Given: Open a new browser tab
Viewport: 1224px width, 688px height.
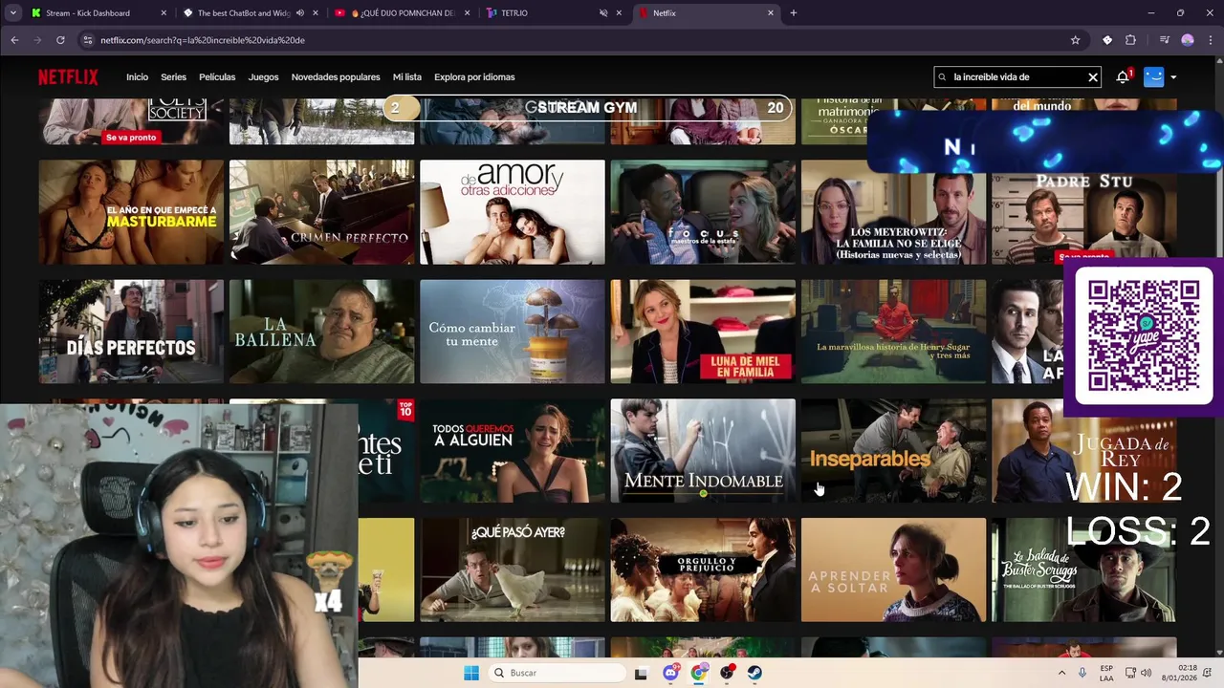Looking at the screenshot, I should [793, 13].
